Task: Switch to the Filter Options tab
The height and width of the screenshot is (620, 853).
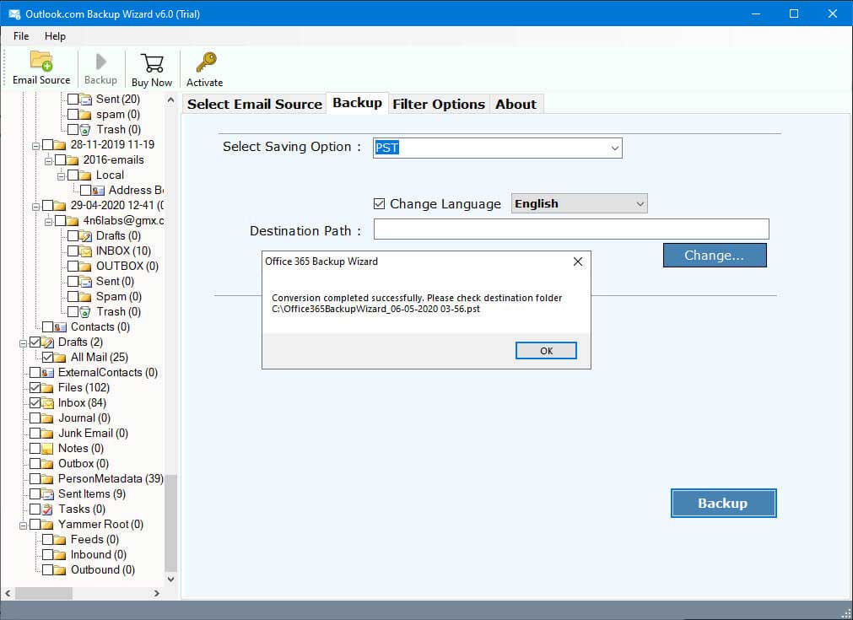Action: point(439,104)
